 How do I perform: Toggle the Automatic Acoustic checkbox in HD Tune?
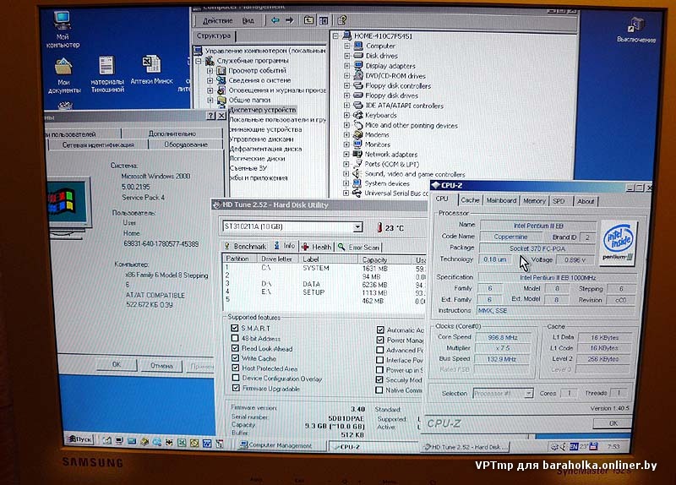coord(379,330)
